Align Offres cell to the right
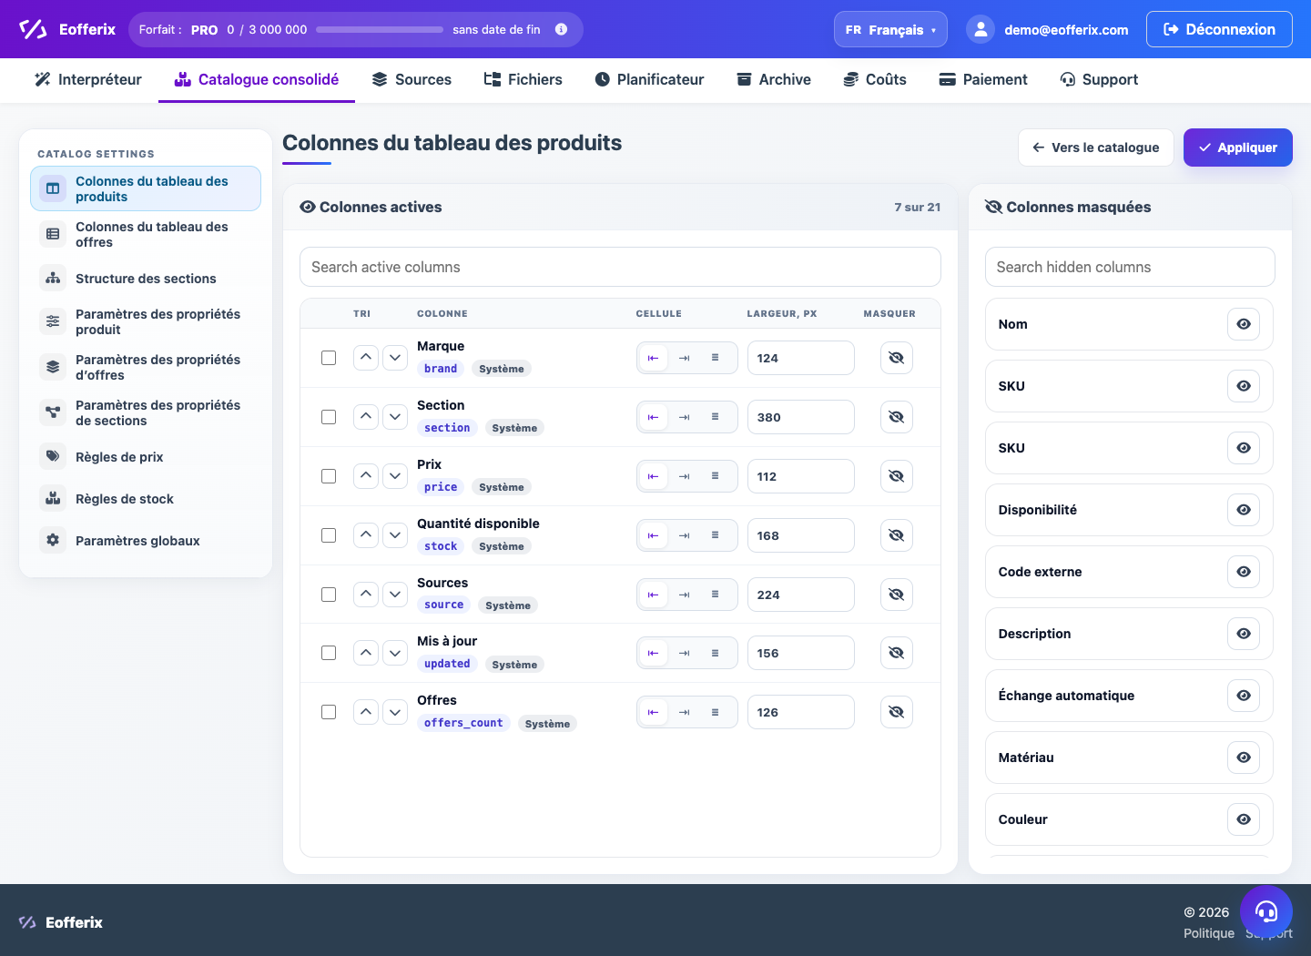The width and height of the screenshot is (1311, 956). point(685,712)
